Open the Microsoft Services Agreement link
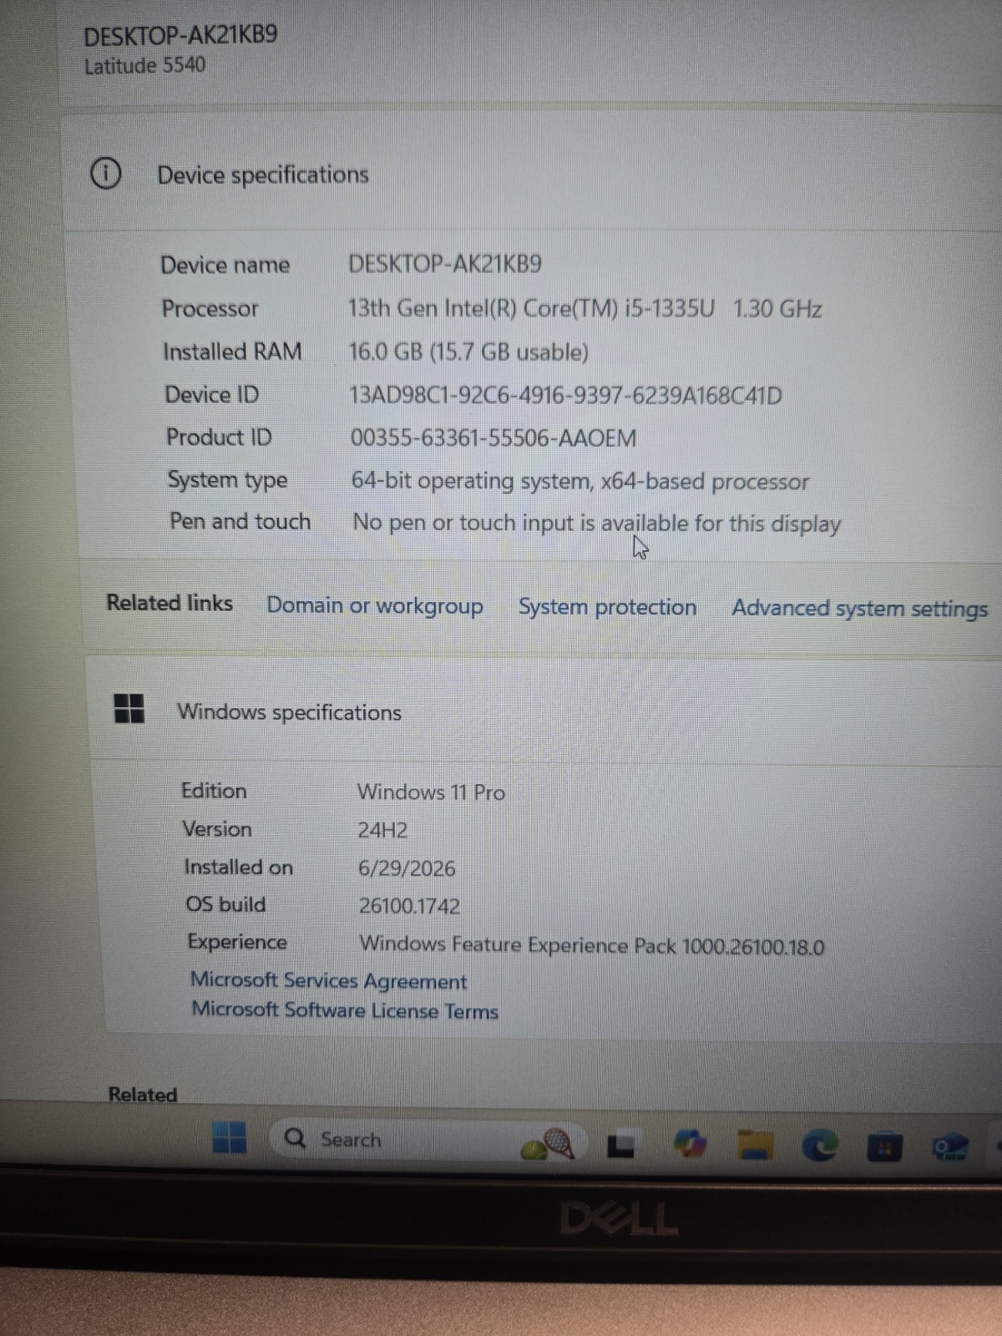 click(328, 980)
